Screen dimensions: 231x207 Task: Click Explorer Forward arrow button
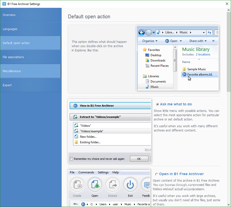pos(149,32)
